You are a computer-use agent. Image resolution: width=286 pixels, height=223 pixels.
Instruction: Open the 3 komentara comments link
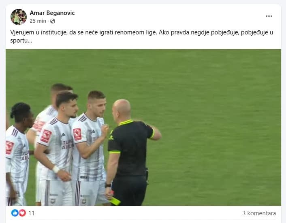pyautogui.click(x=259, y=213)
